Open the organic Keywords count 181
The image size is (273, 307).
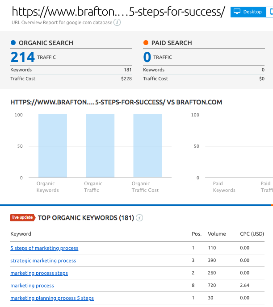point(127,70)
